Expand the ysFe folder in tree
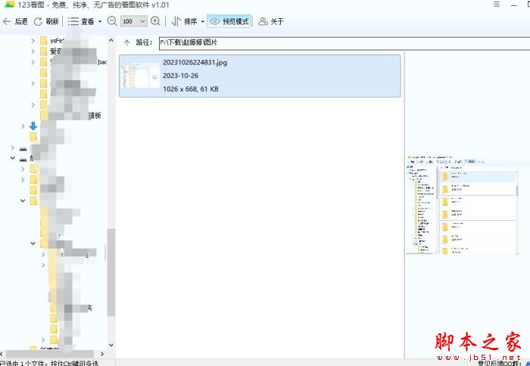This screenshot has height=366, width=530. coord(33,41)
